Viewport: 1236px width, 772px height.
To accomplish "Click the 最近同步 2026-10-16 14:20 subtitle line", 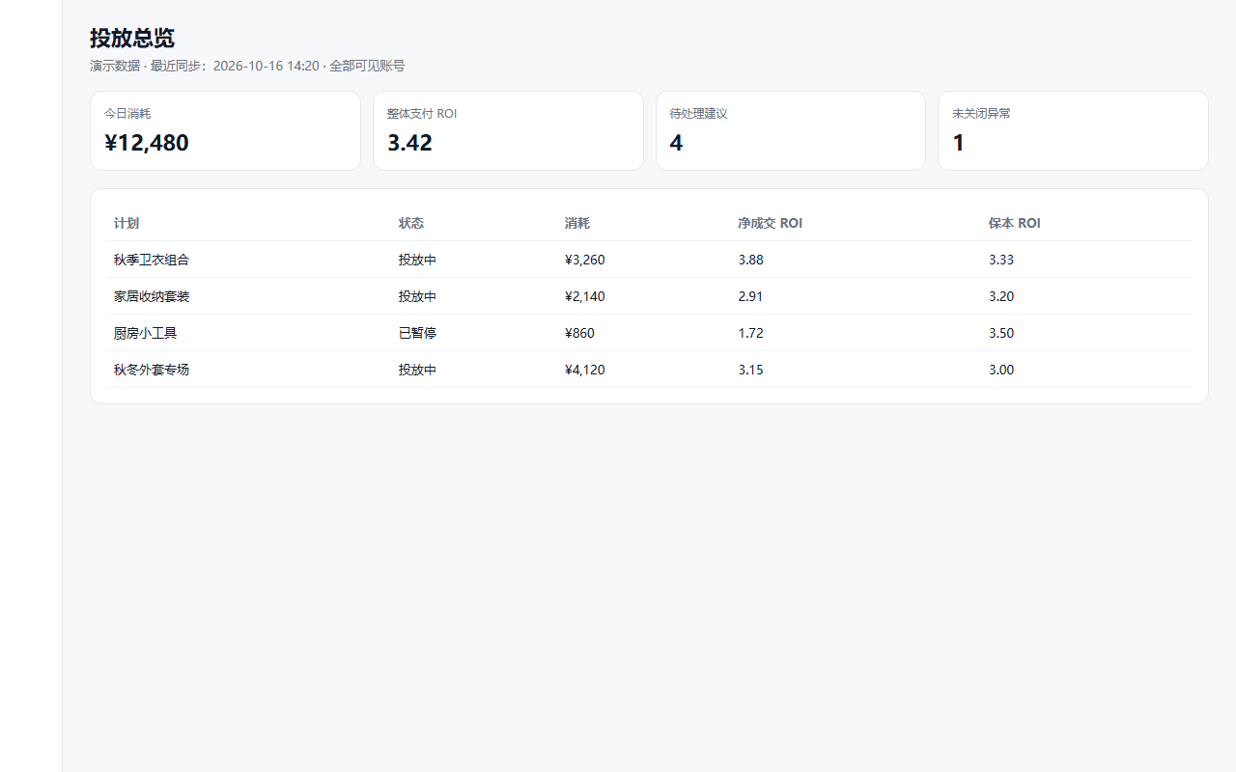I will [247, 66].
